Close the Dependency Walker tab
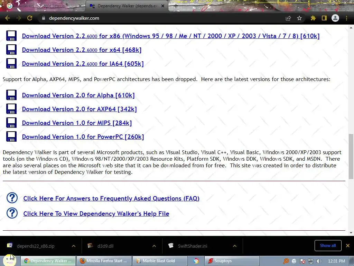This screenshot has height=266, width=354. click(163, 6)
